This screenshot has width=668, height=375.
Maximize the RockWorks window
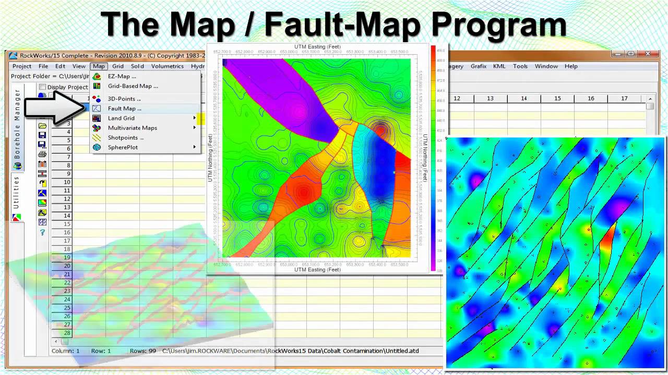631,54
